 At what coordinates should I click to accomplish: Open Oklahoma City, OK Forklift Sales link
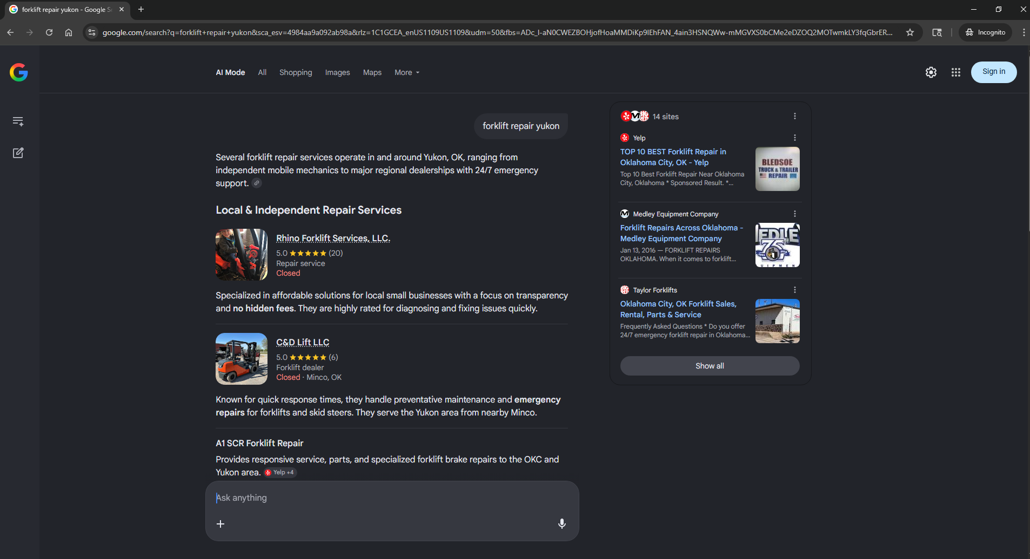[678, 309]
